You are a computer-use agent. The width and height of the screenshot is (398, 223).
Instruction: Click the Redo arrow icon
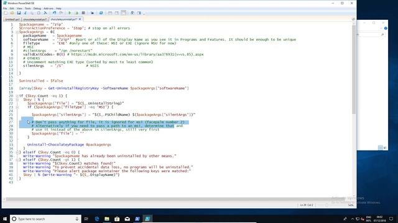pyautogui.click(x=61, y=12)
